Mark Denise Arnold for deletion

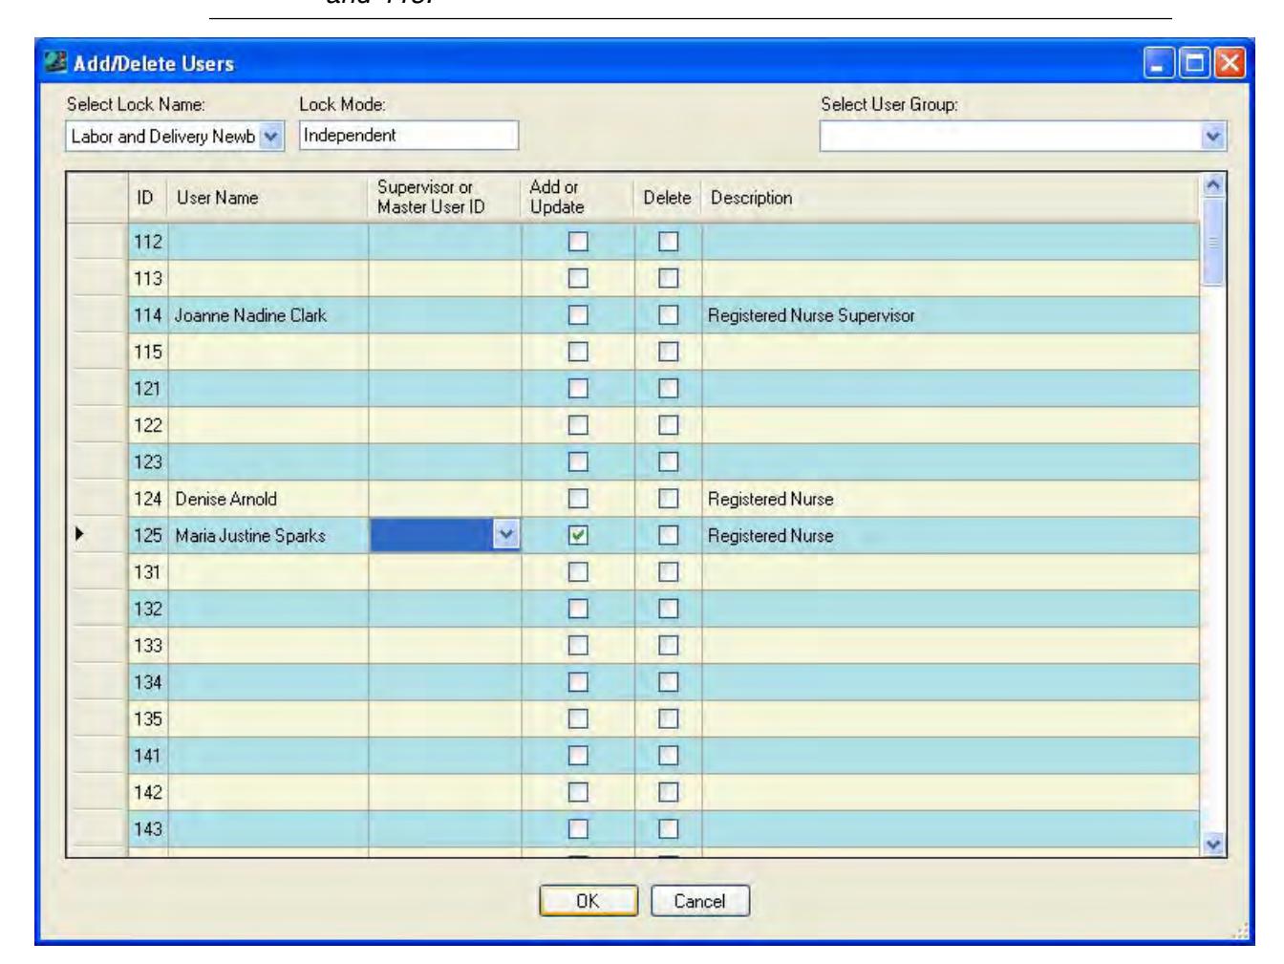669,499
